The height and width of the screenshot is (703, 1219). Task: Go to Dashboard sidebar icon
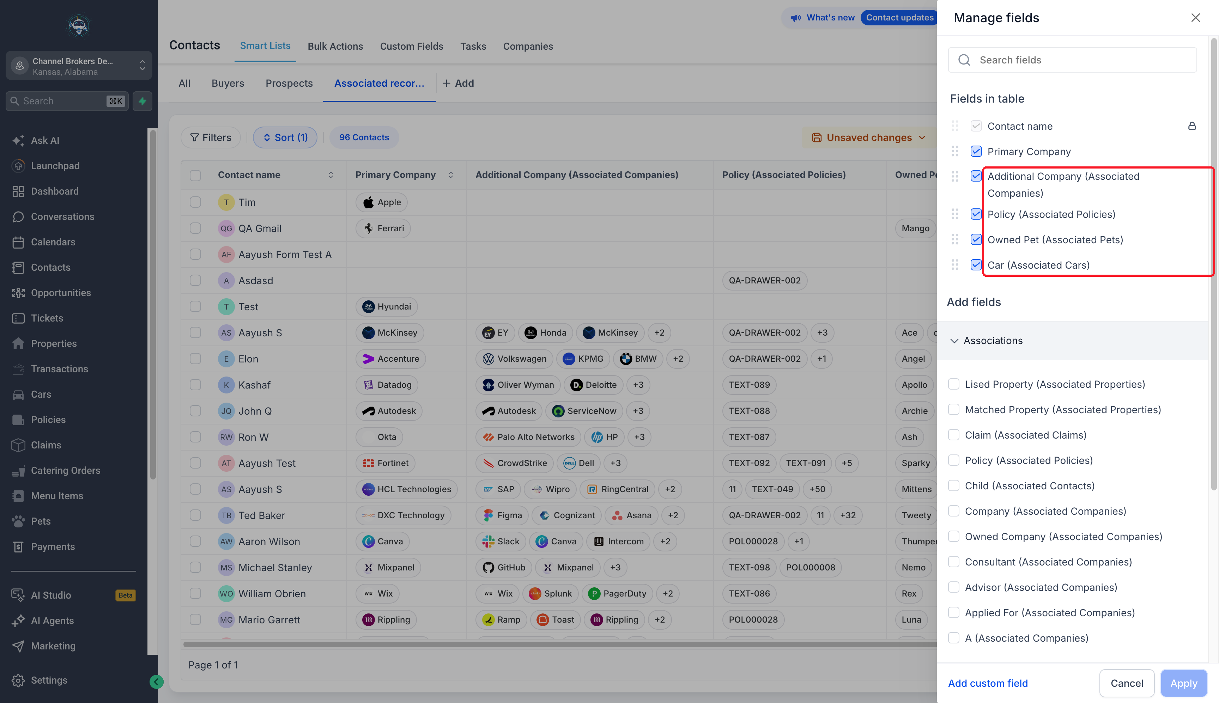[x=18, y=191]
